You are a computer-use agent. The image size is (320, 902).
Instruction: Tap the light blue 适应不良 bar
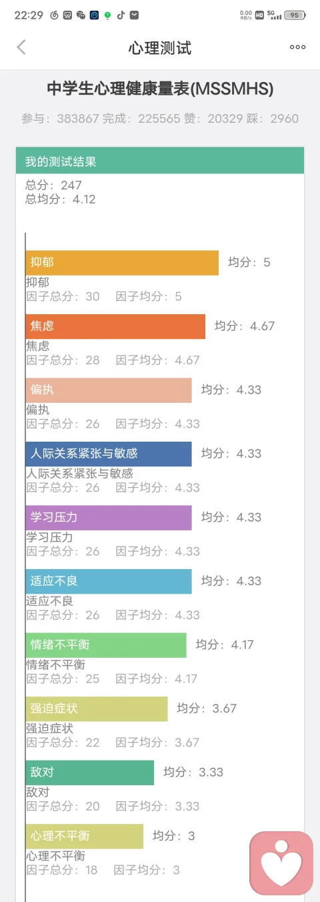109,581
